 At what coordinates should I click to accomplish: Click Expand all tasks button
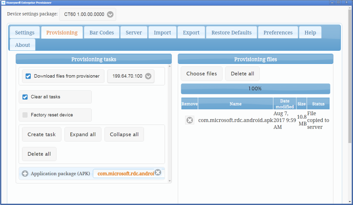pos(83,134)
